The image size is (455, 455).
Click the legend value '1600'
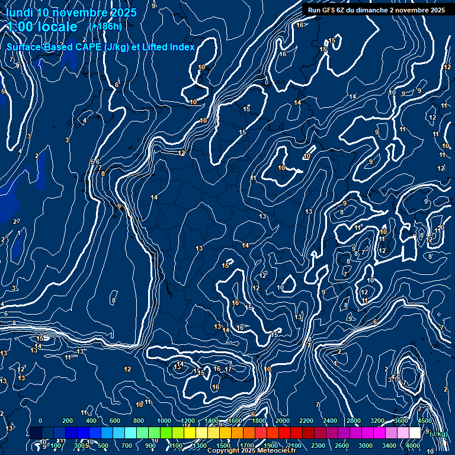click(235, 421)
